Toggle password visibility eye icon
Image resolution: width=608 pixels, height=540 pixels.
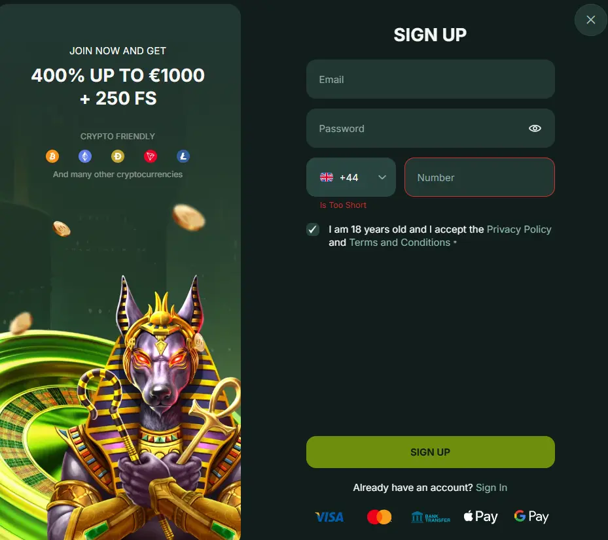535,128
